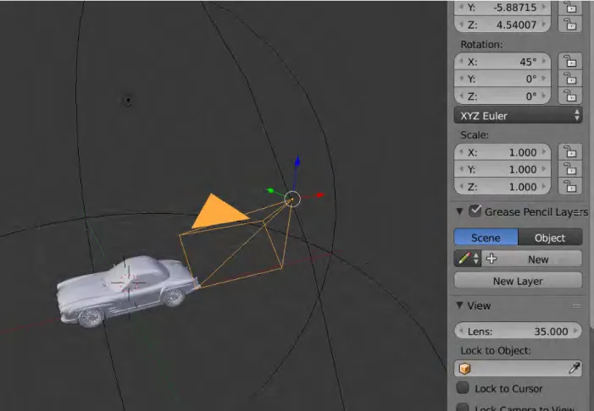594x411 pixels.
Task: Increase Lens value with right arrow
Action: coord(576,332)
